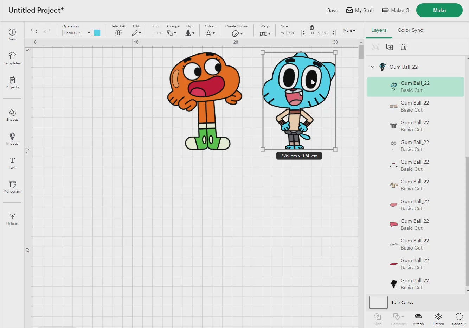
Task: Click the Save button
Action: tap(333, 10)
